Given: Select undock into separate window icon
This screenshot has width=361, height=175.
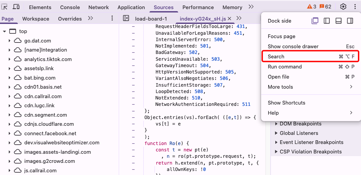Looking at the screenshot, I should [x=315, y=21].
